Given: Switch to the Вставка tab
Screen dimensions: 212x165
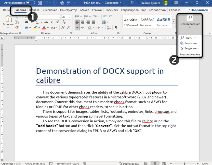Looking at the screenshot, I should pos(34,10).
